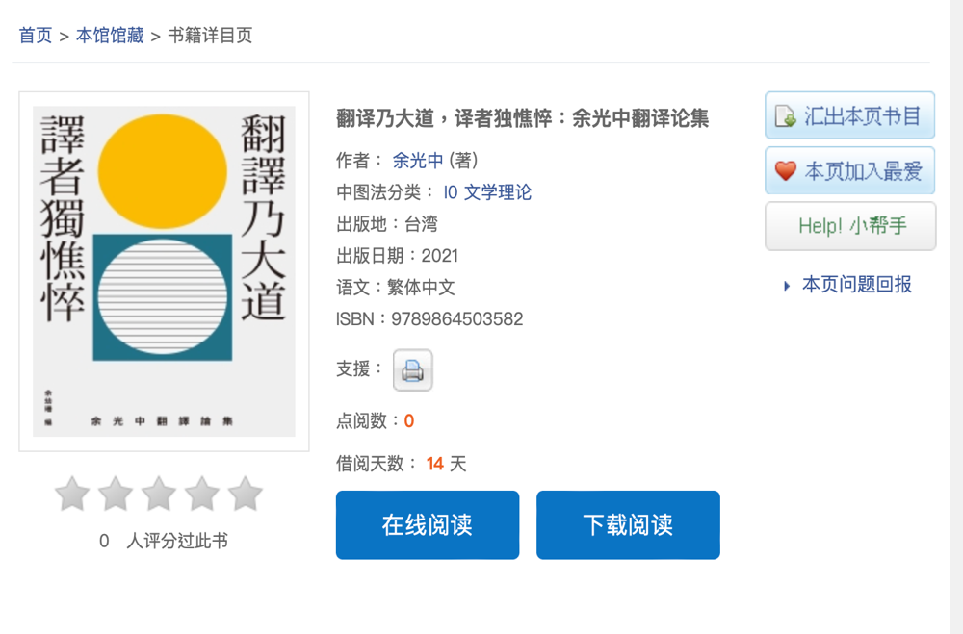Open the 本页问题回报 link
This screenshot has height=634, width=963.
(x=857, y=285)
